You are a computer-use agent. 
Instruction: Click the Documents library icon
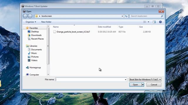[x=29, y=50]
